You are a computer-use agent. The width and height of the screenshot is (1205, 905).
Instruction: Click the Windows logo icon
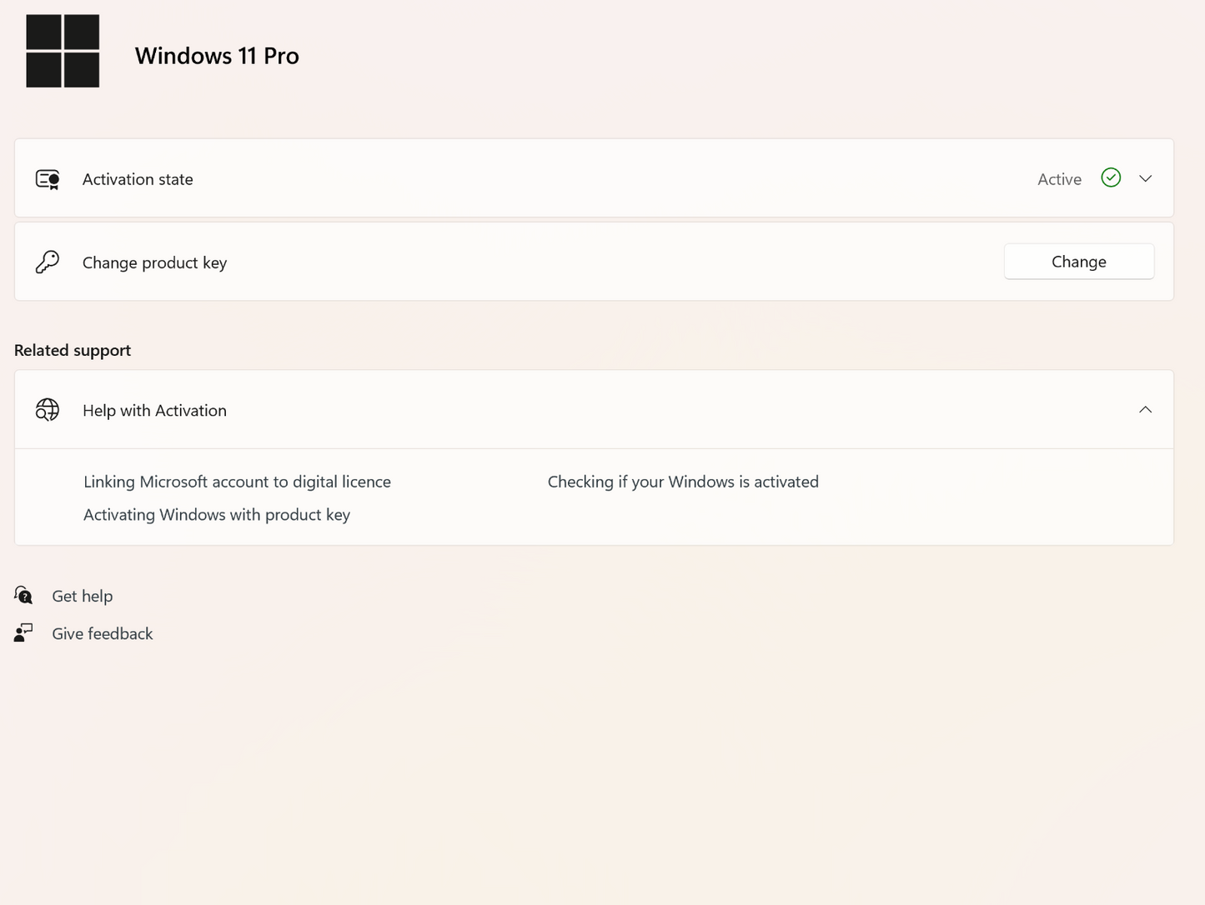click(63, 51)
